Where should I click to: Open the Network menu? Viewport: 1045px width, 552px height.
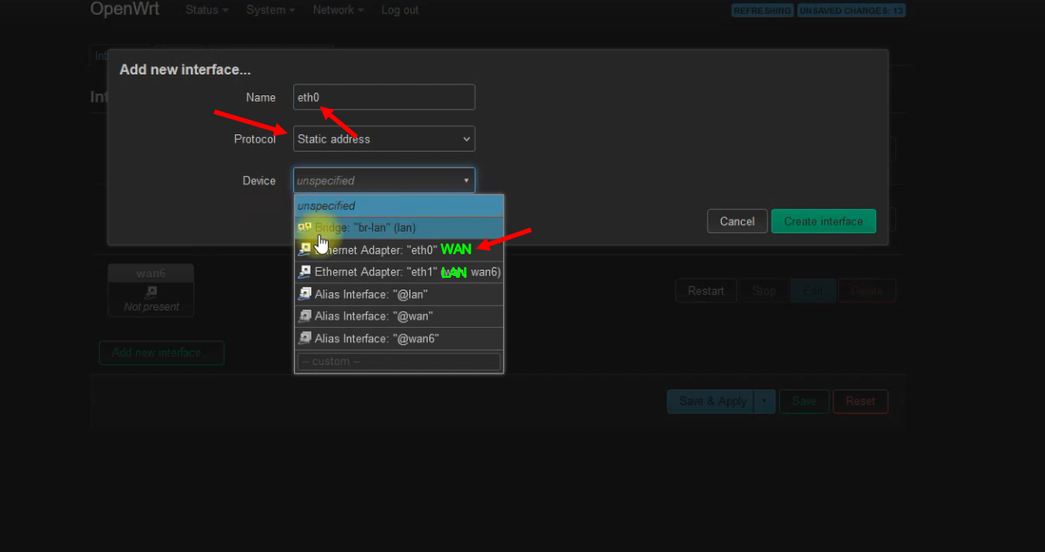338,10
